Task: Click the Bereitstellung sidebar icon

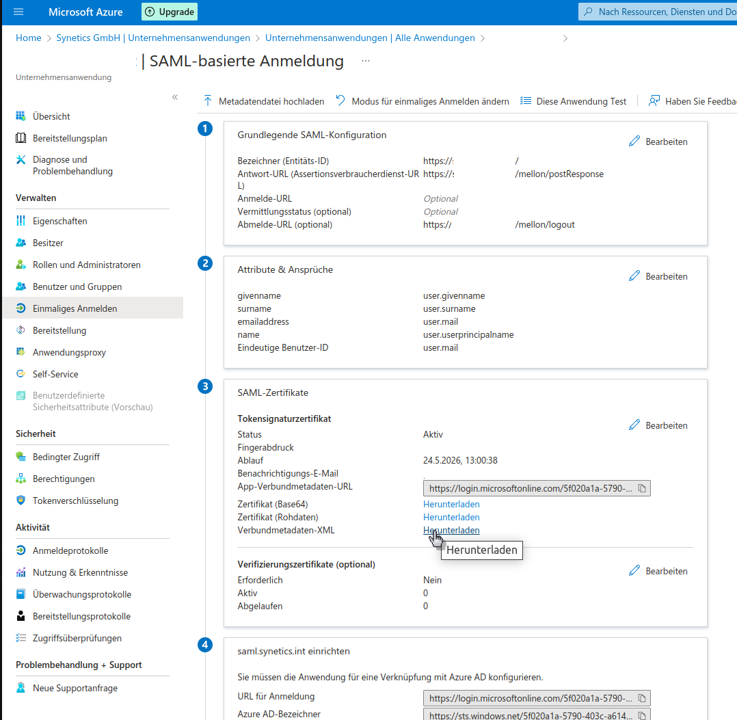Action: pos(21,330)
